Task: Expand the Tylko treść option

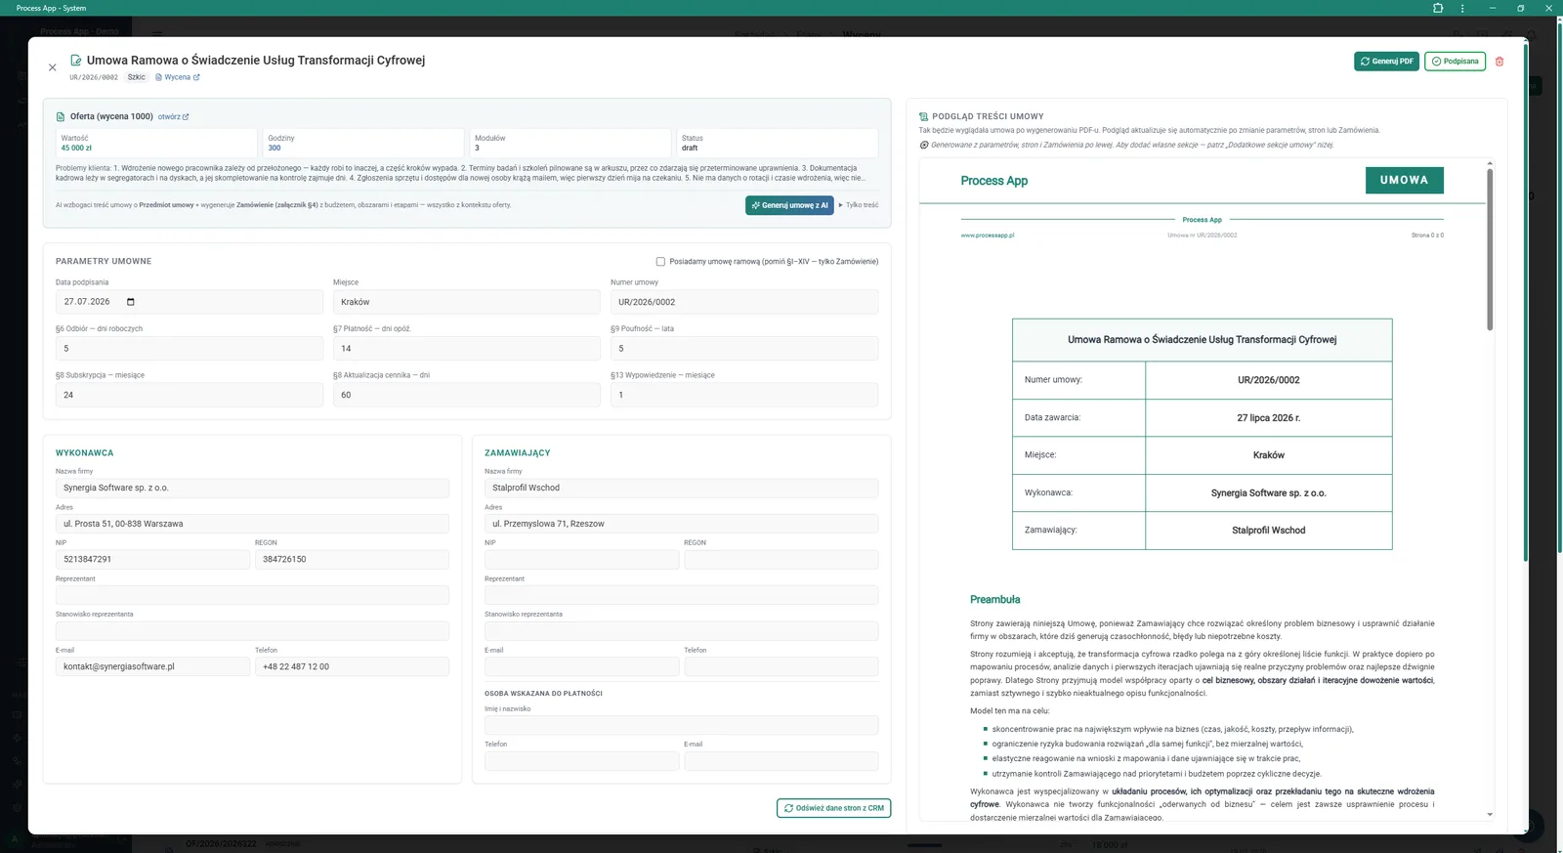Action: pyautogui.click(x=859, y=205)
